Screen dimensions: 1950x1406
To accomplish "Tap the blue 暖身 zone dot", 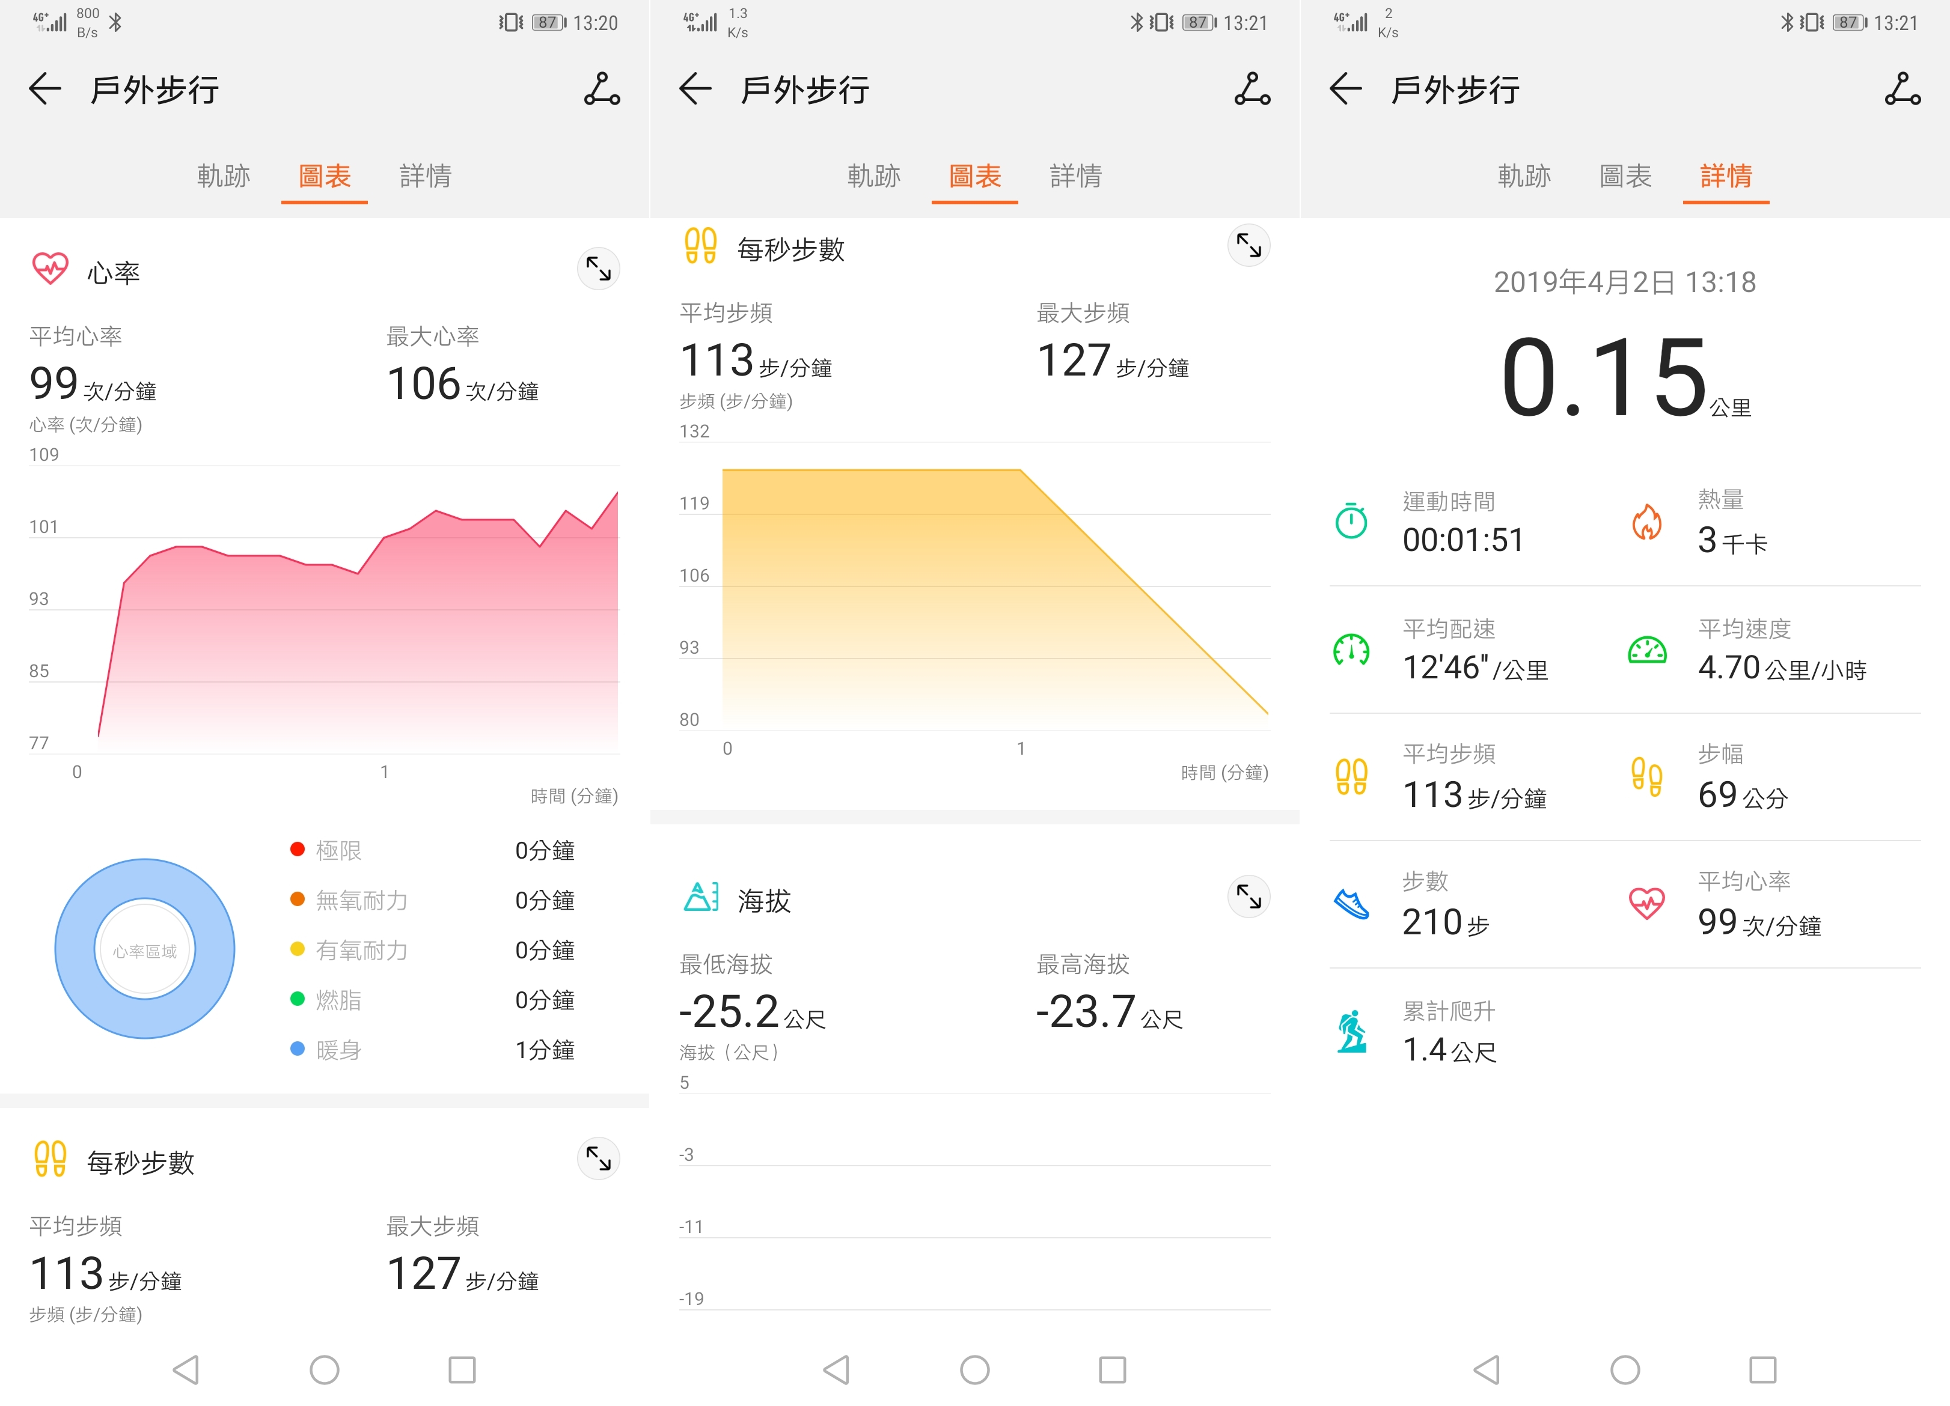I will (298, 1049).
